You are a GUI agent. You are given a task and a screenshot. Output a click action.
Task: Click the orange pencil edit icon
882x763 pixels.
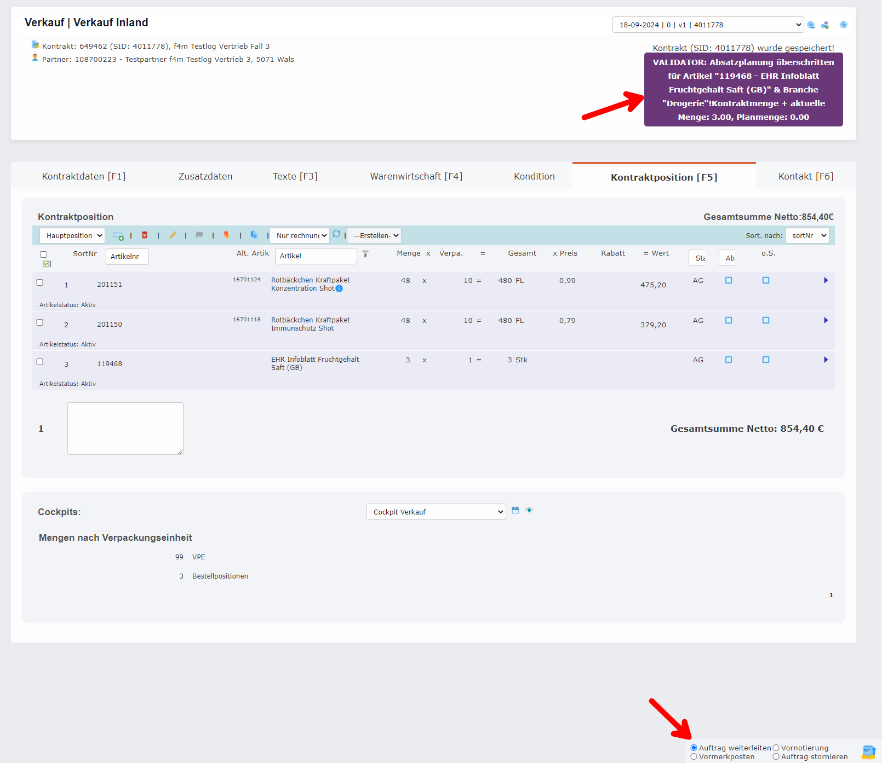click(173, 235)
